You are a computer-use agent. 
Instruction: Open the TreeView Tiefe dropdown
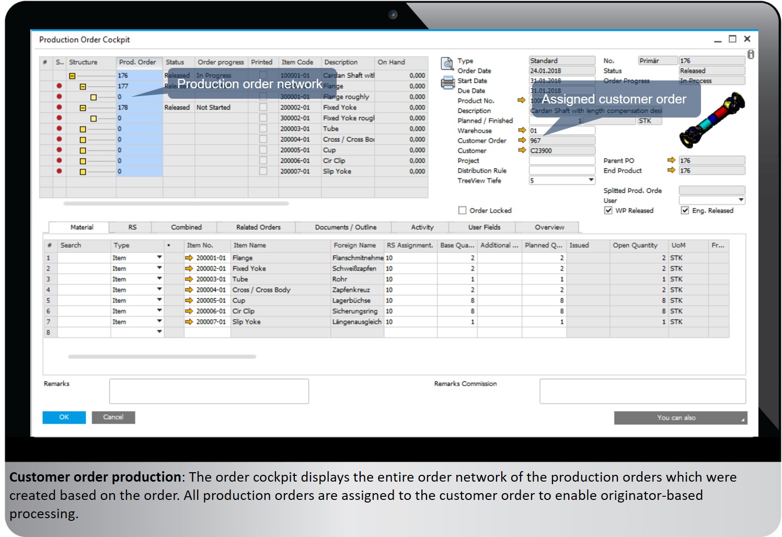[x=591, y=180]
